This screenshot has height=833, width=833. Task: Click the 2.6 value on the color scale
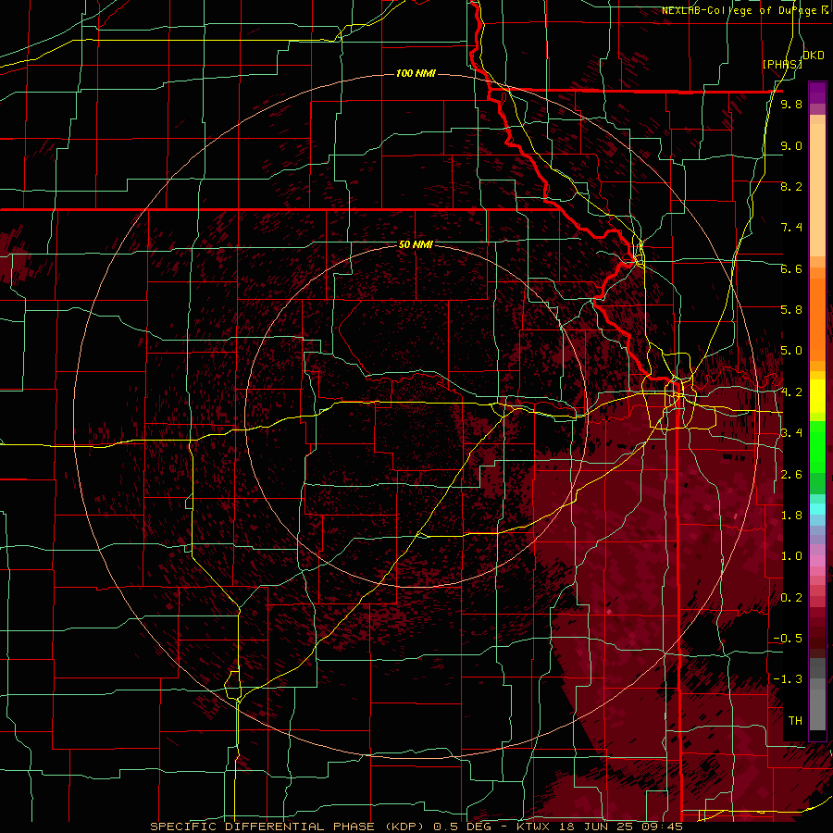pos(791,475)
